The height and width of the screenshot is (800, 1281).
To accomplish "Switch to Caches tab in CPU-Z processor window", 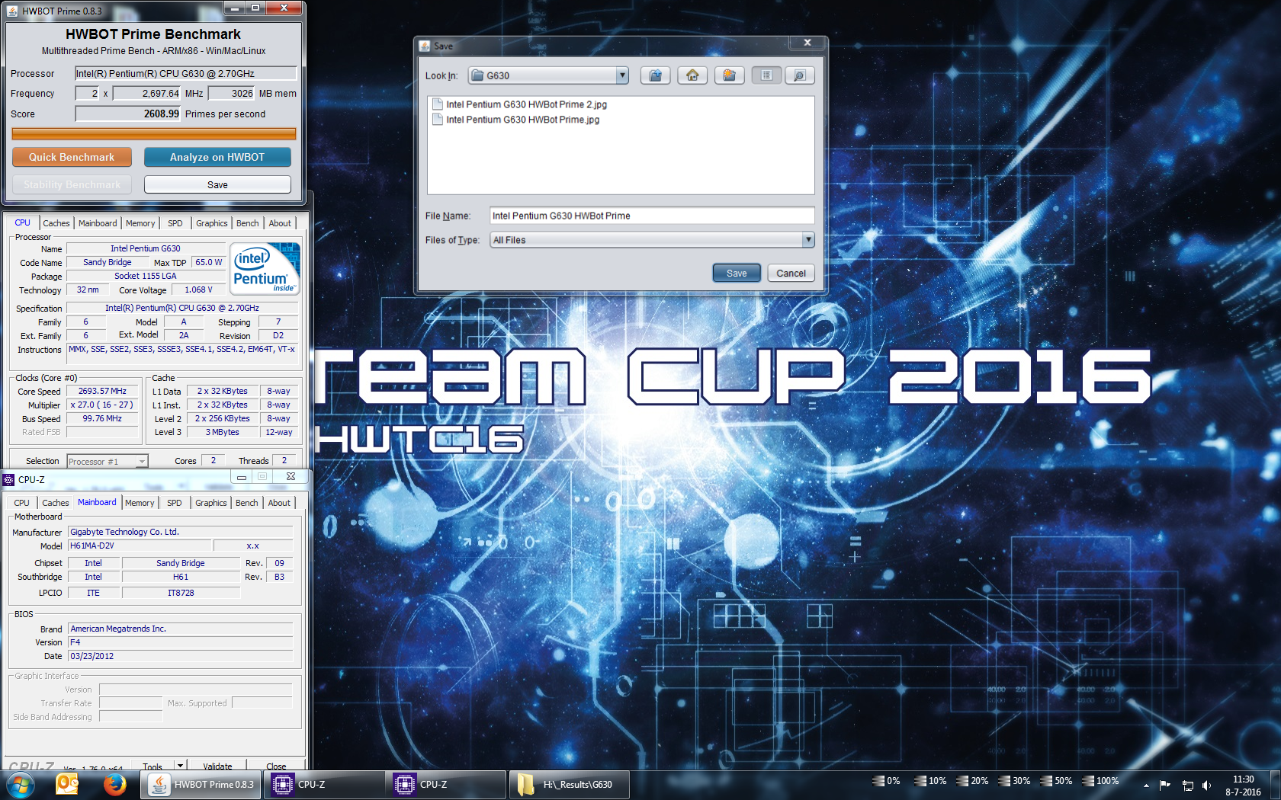I will pyautogui.click(x=56, y=223).
